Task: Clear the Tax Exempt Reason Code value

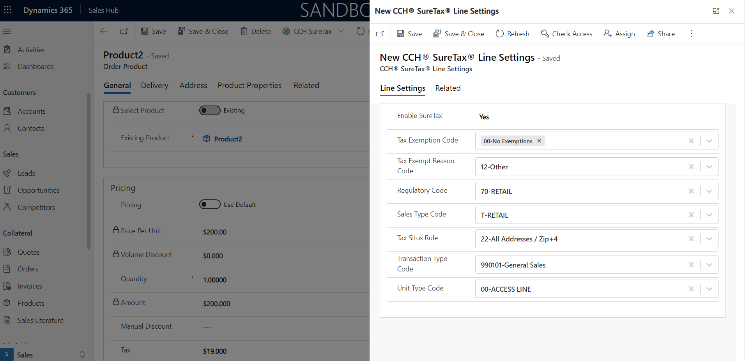Action: point(691,167)
